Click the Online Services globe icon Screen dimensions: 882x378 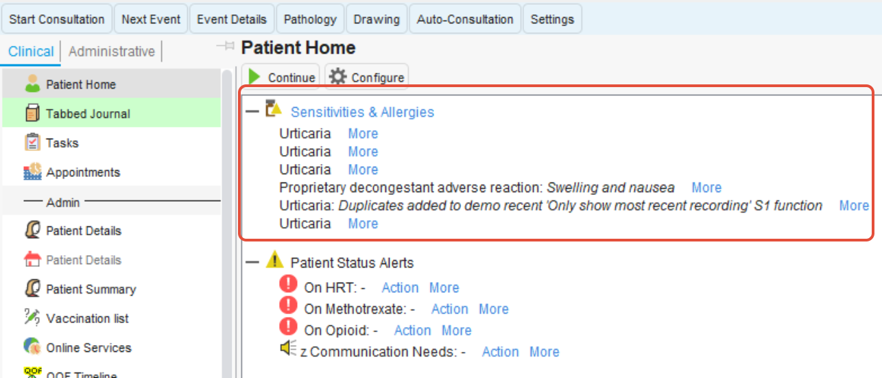click(x=32, y=347)
